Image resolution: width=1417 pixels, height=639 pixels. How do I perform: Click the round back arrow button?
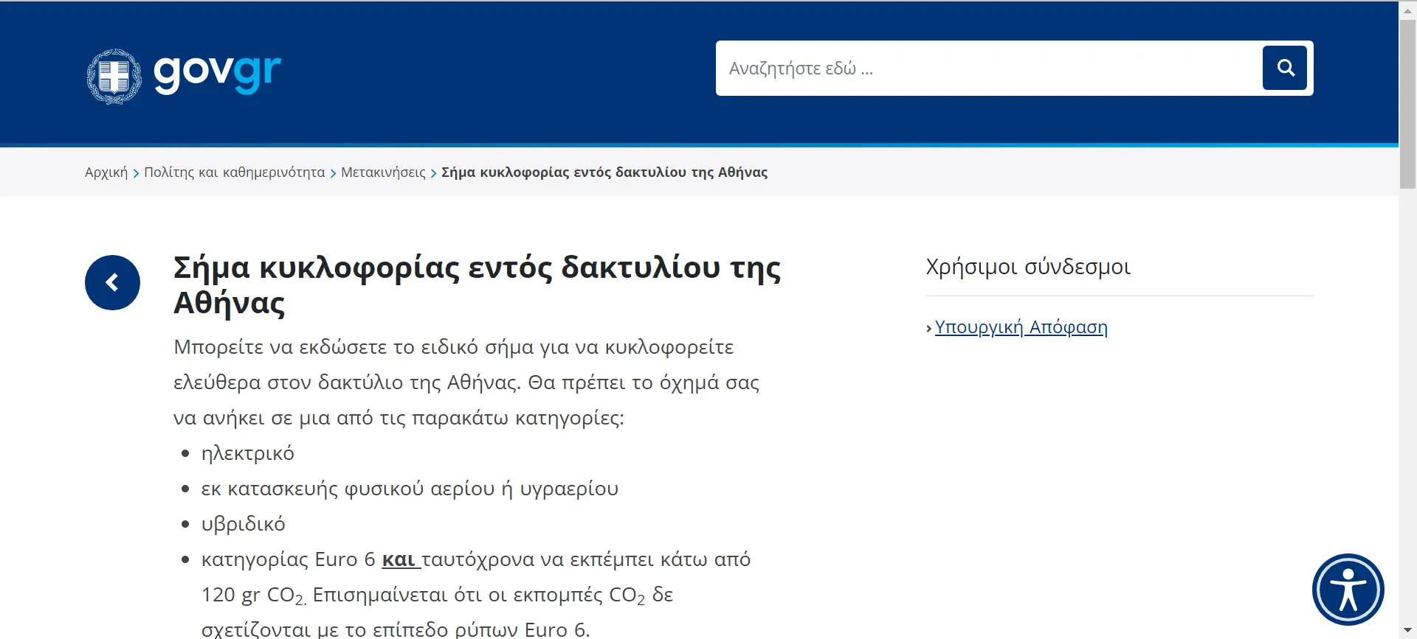pos(112,282)
